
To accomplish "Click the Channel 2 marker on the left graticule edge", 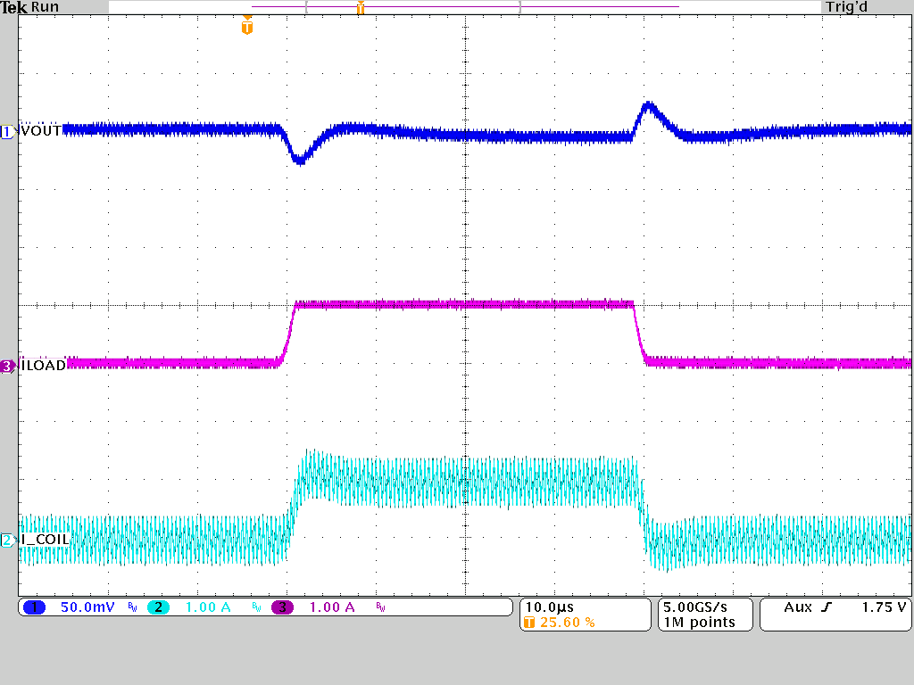I will click(x=7, y=538).
